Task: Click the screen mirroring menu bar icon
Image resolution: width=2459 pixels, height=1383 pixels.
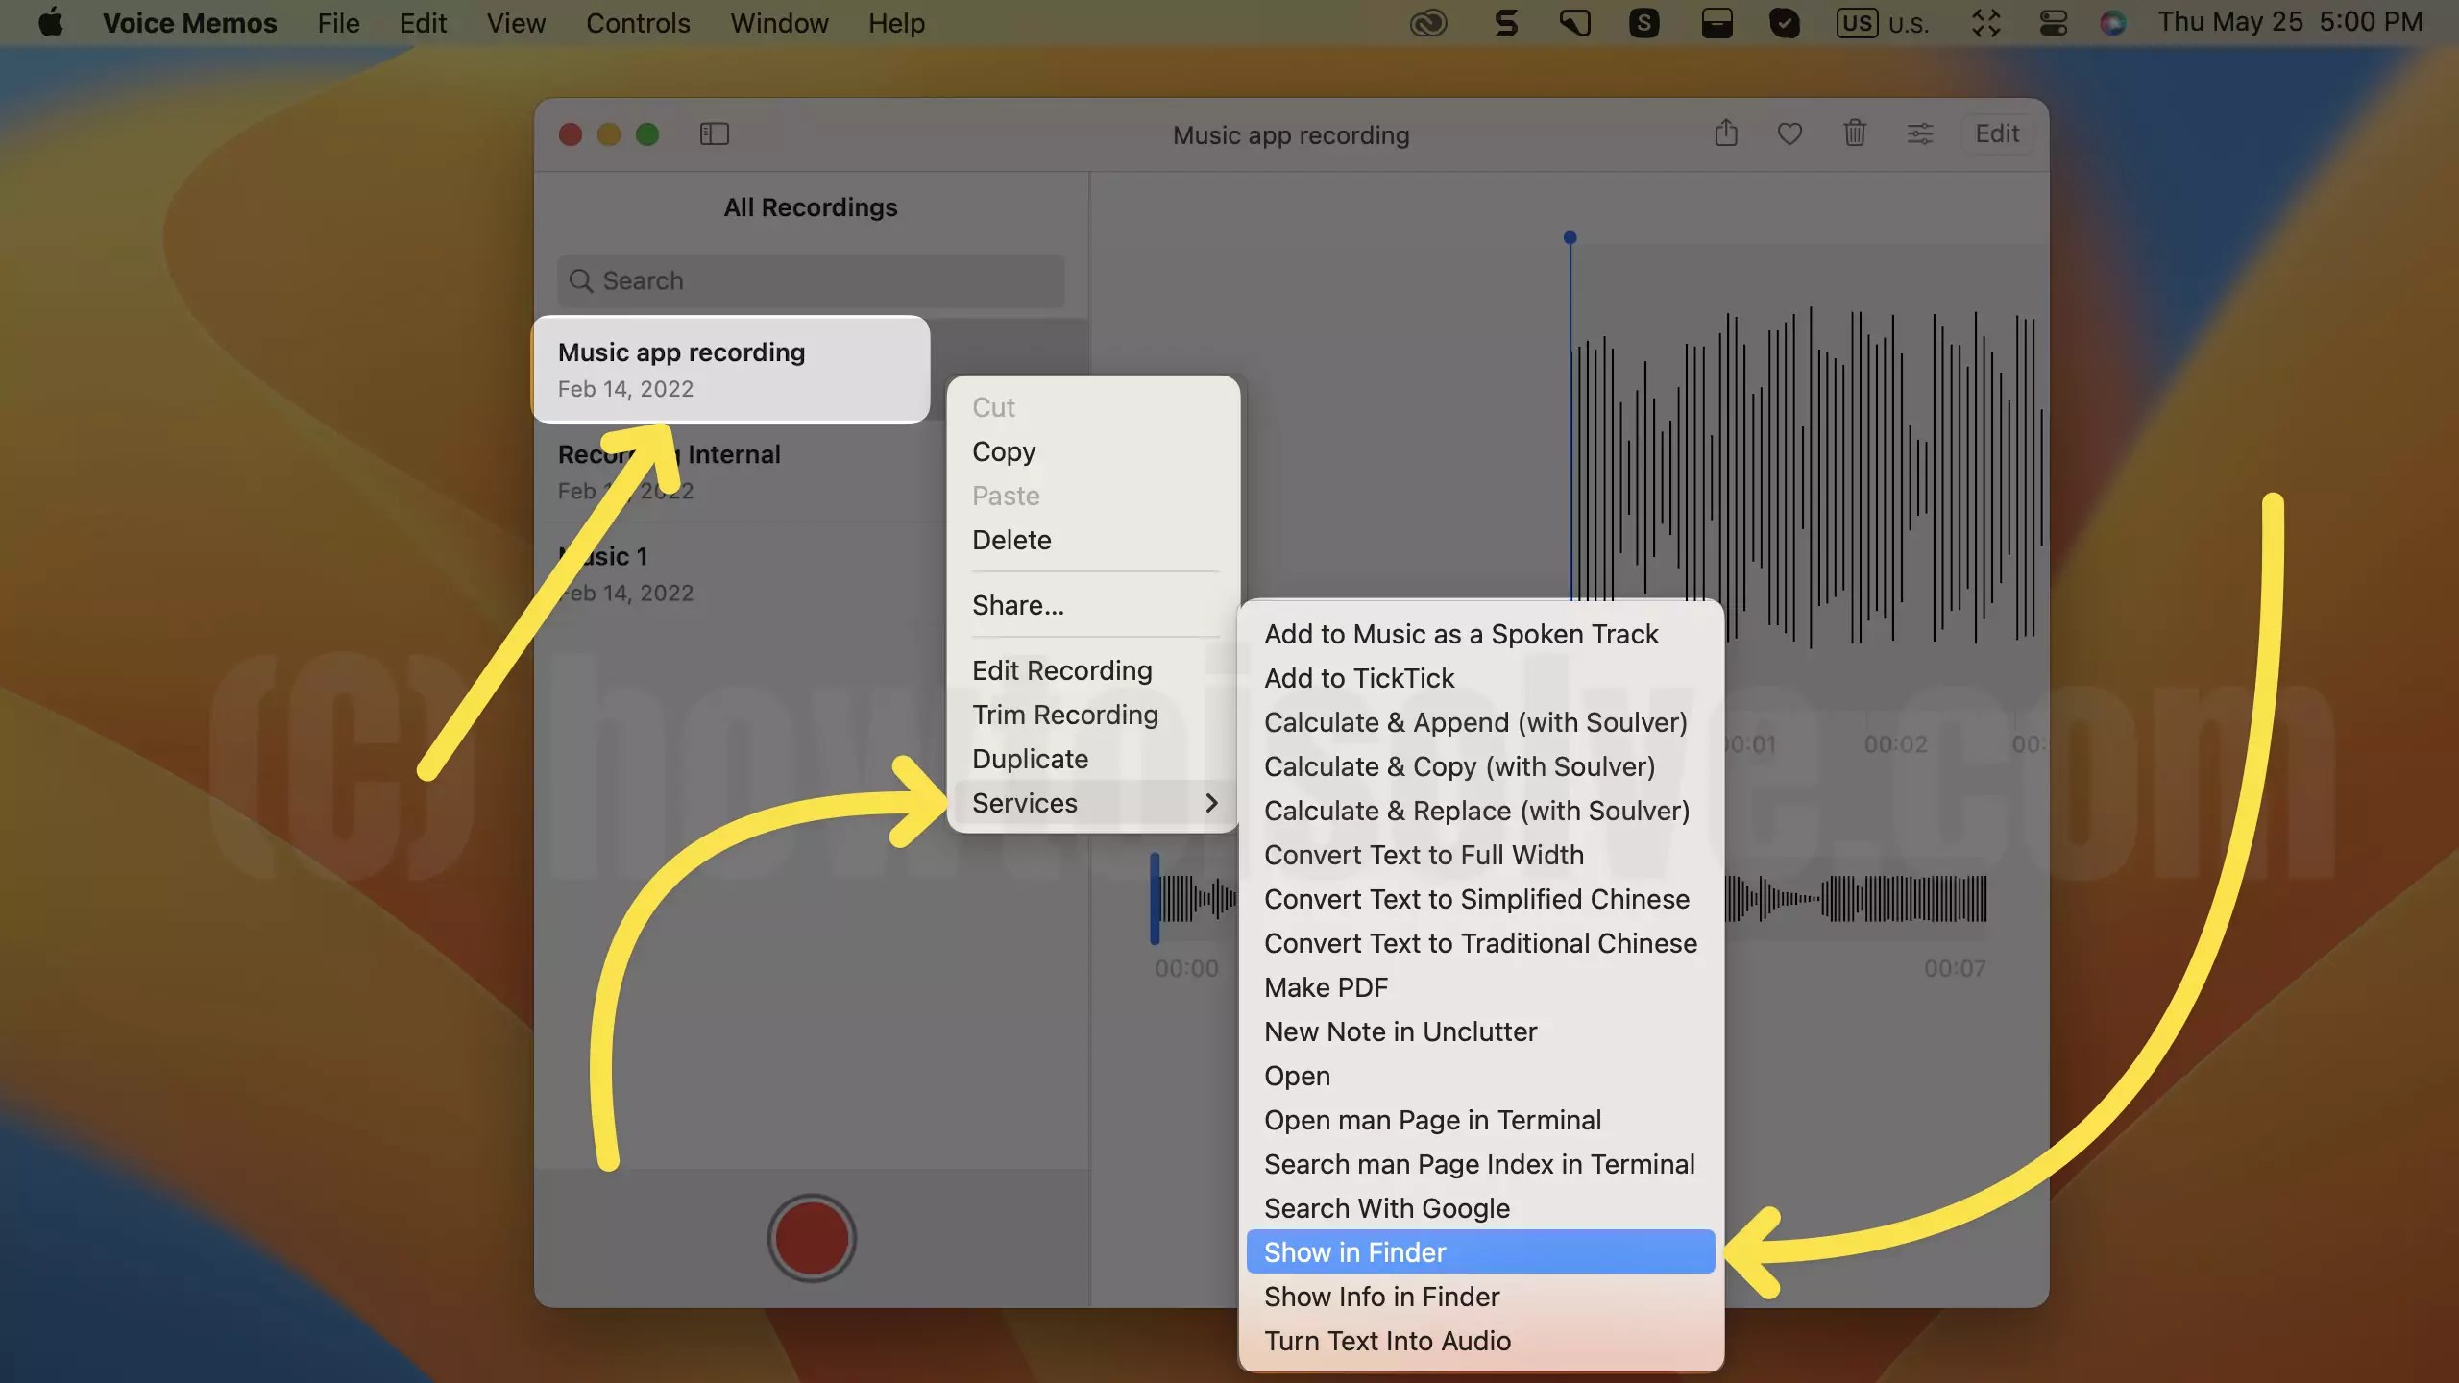Action: click(1984, 22)
